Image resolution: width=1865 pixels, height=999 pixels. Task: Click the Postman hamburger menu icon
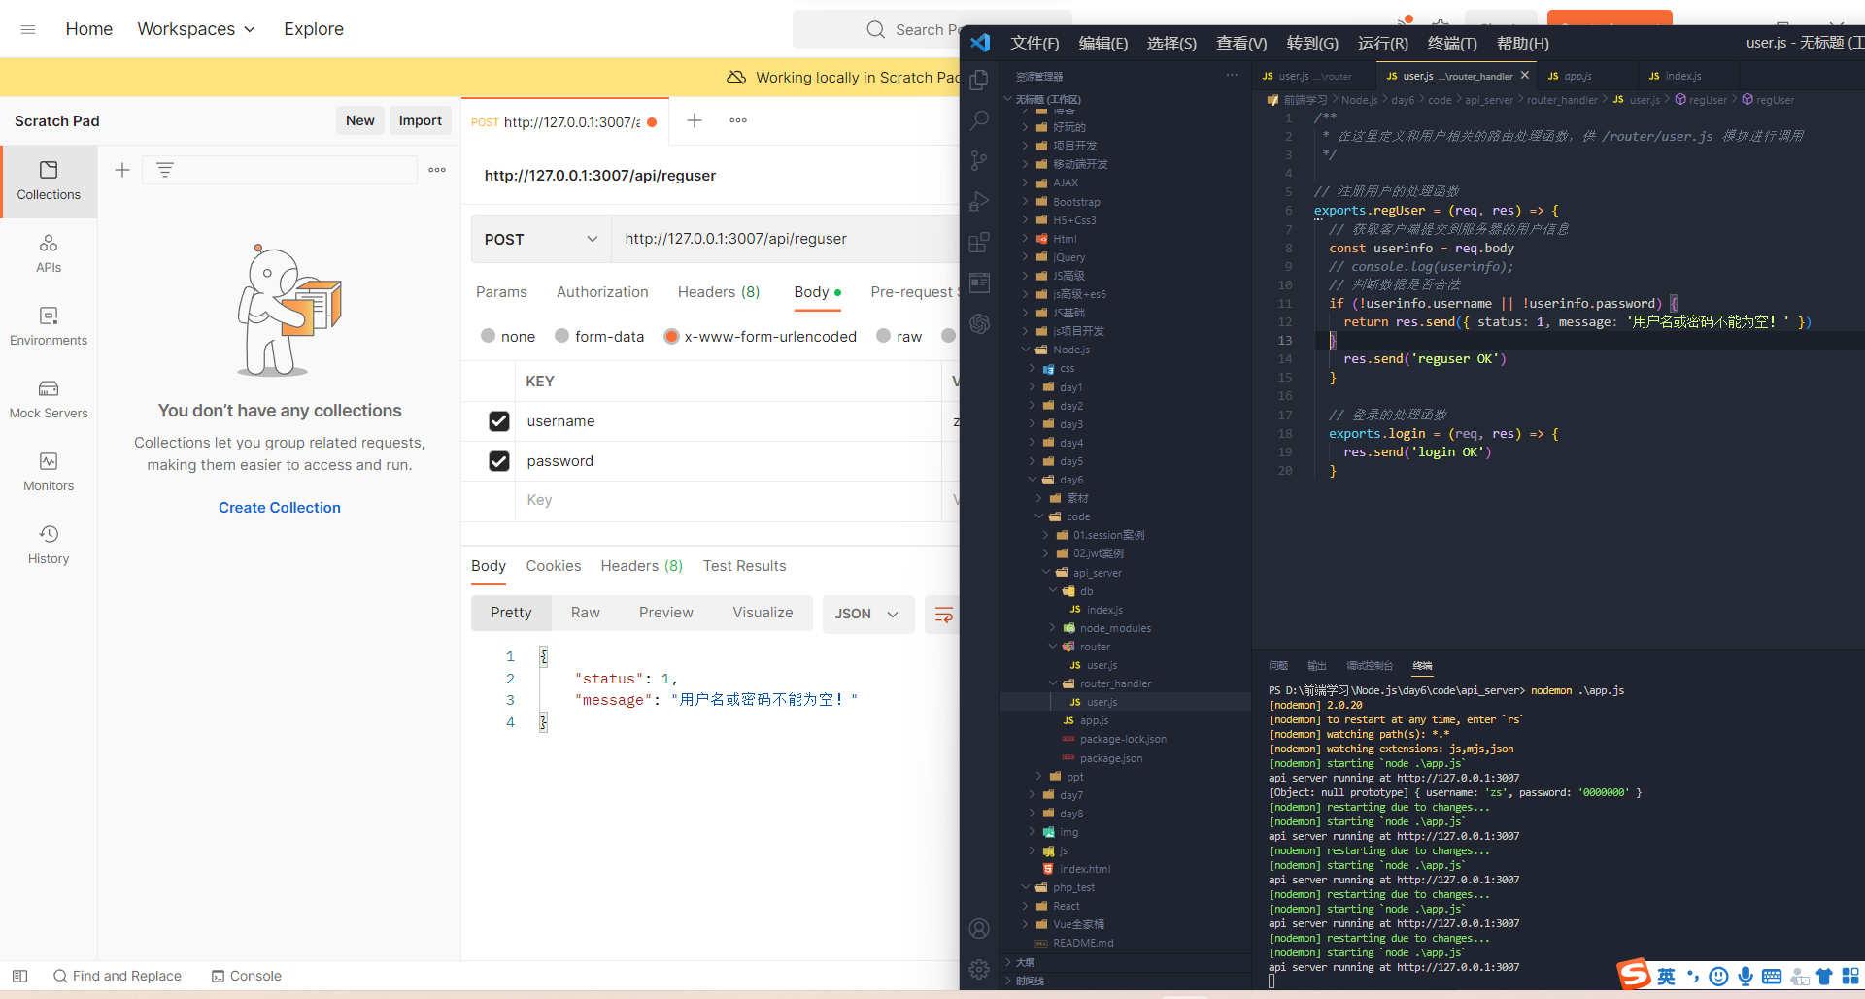[x=28, y=29]
